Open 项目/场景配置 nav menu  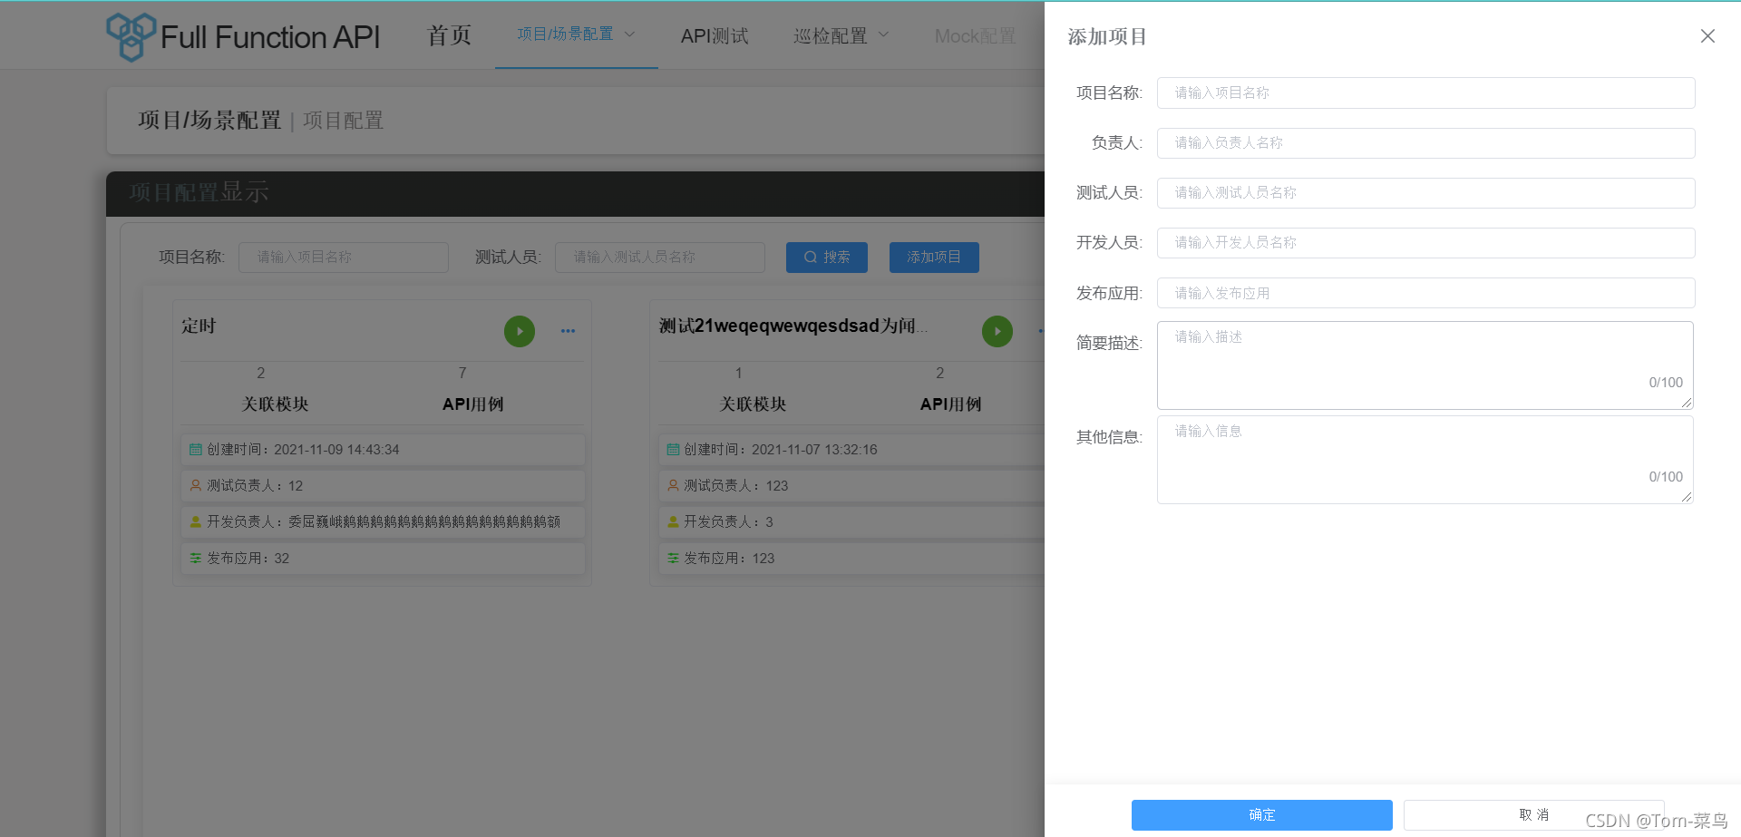coord(576,34)
